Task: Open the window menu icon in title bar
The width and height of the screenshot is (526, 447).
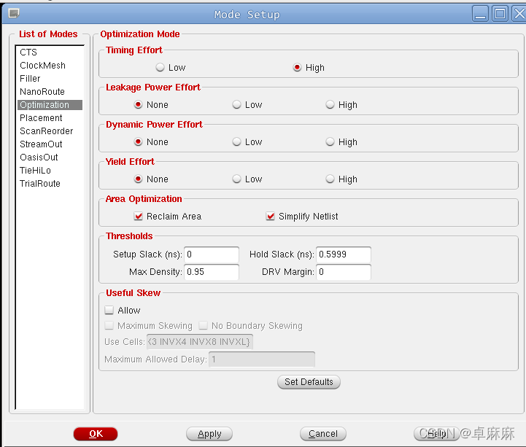Action: tap(14, 13)
